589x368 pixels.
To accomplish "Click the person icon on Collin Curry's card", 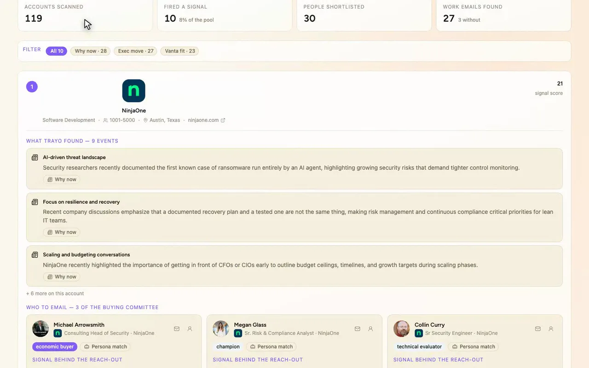I will click(551, 329).
